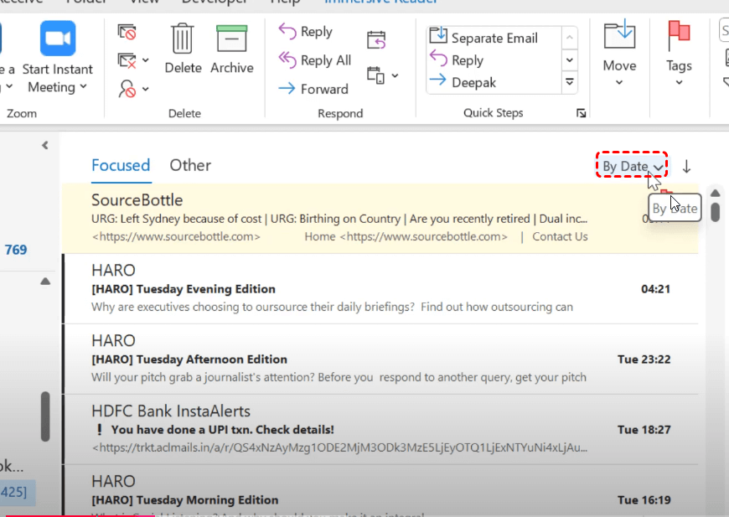Click the Delete trash can icon
Viewport: 729px width, 517px height.
pos(183,42)
